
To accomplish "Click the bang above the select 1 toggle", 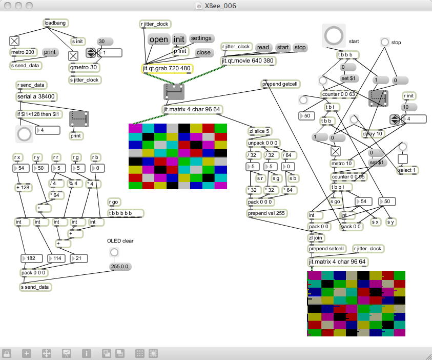I will point(402,147).
